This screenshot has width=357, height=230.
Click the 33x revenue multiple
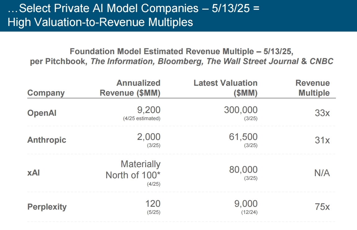tap(322, 113)
